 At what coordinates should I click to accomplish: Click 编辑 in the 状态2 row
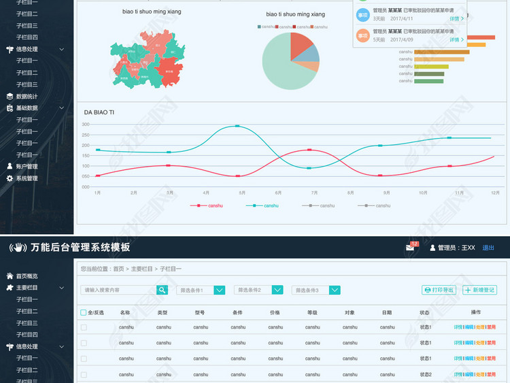coord(469,375)
